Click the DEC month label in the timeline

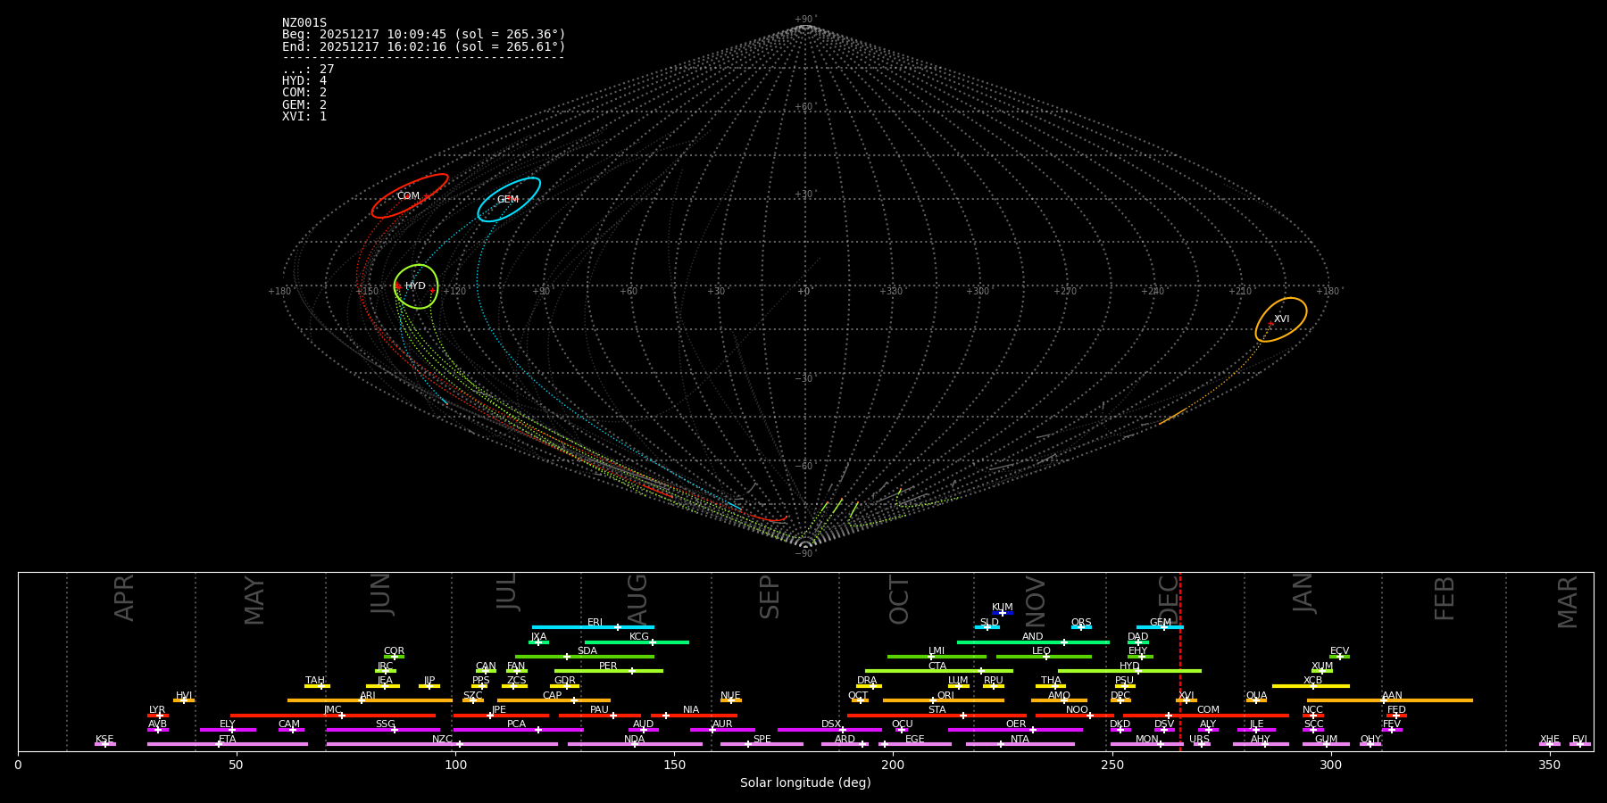[1168, 598]
